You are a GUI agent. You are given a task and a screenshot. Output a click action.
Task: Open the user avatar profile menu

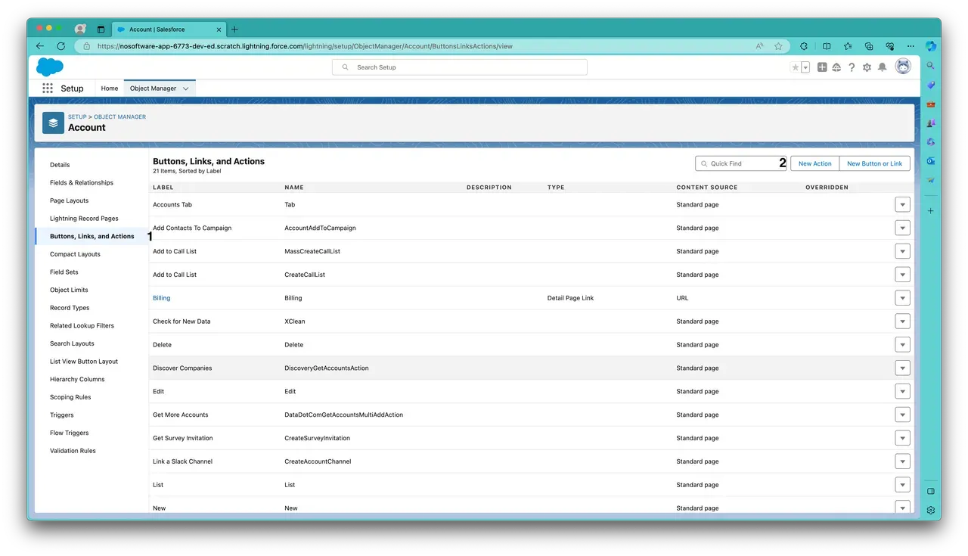[902, 67]
